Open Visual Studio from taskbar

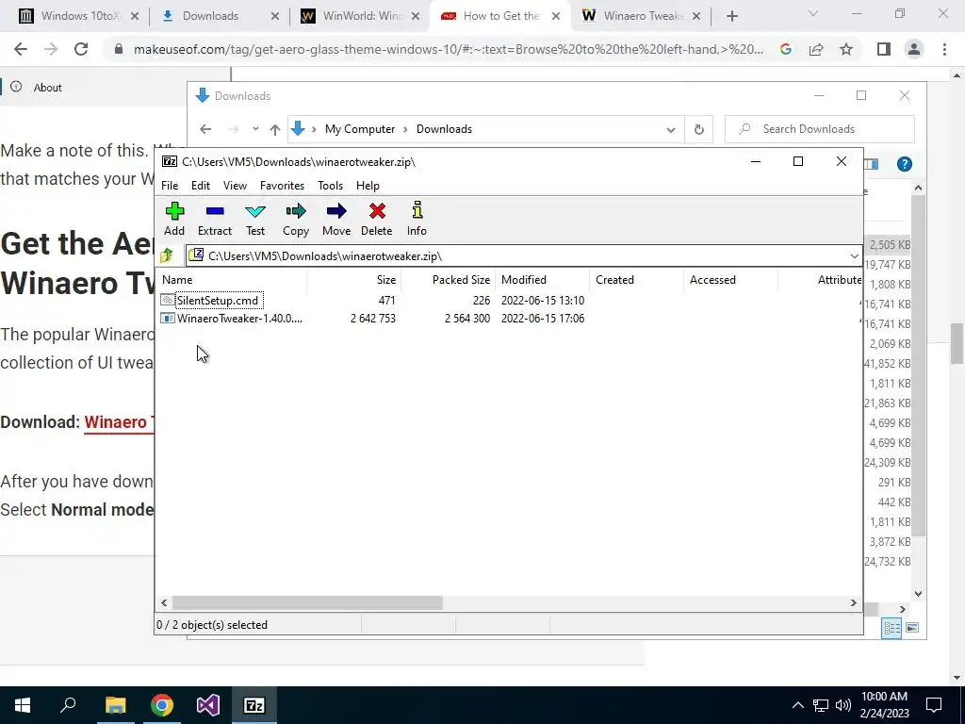point(208,705)
